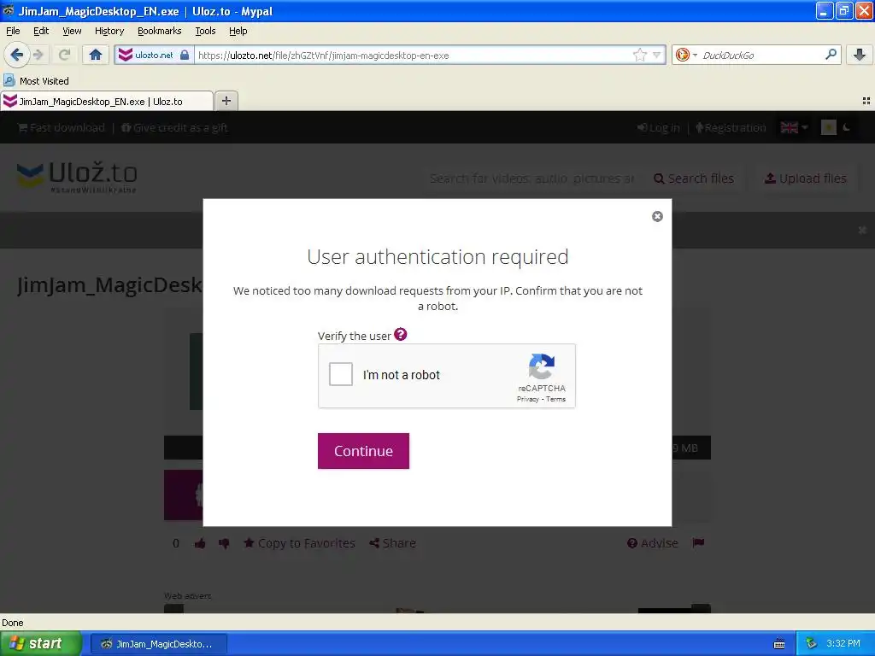Click the padlock security icon
This screenshot has width=875, height=656.
point(185,55)
